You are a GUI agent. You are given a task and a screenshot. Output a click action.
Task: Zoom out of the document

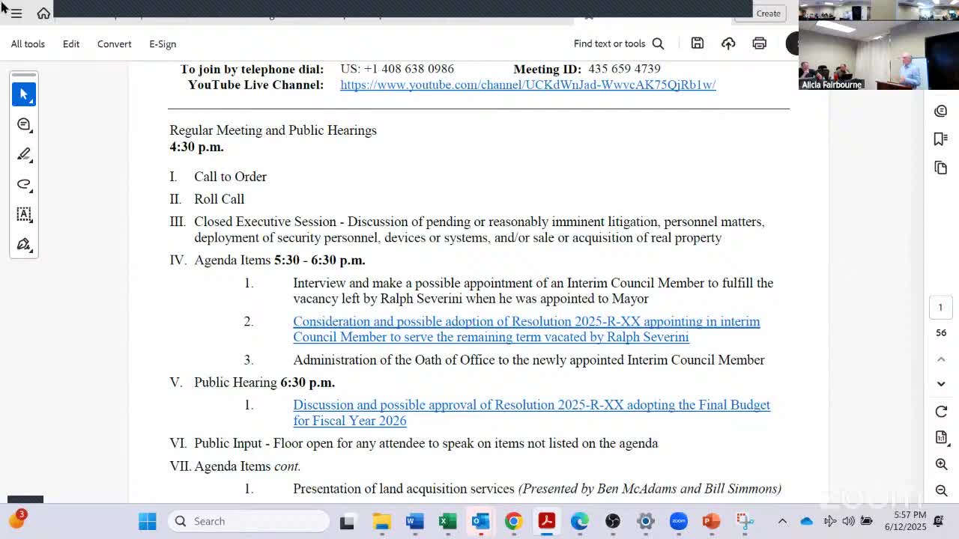[942, 491]
